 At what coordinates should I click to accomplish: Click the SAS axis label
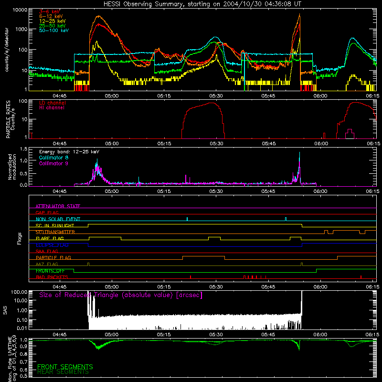[5, 310]
